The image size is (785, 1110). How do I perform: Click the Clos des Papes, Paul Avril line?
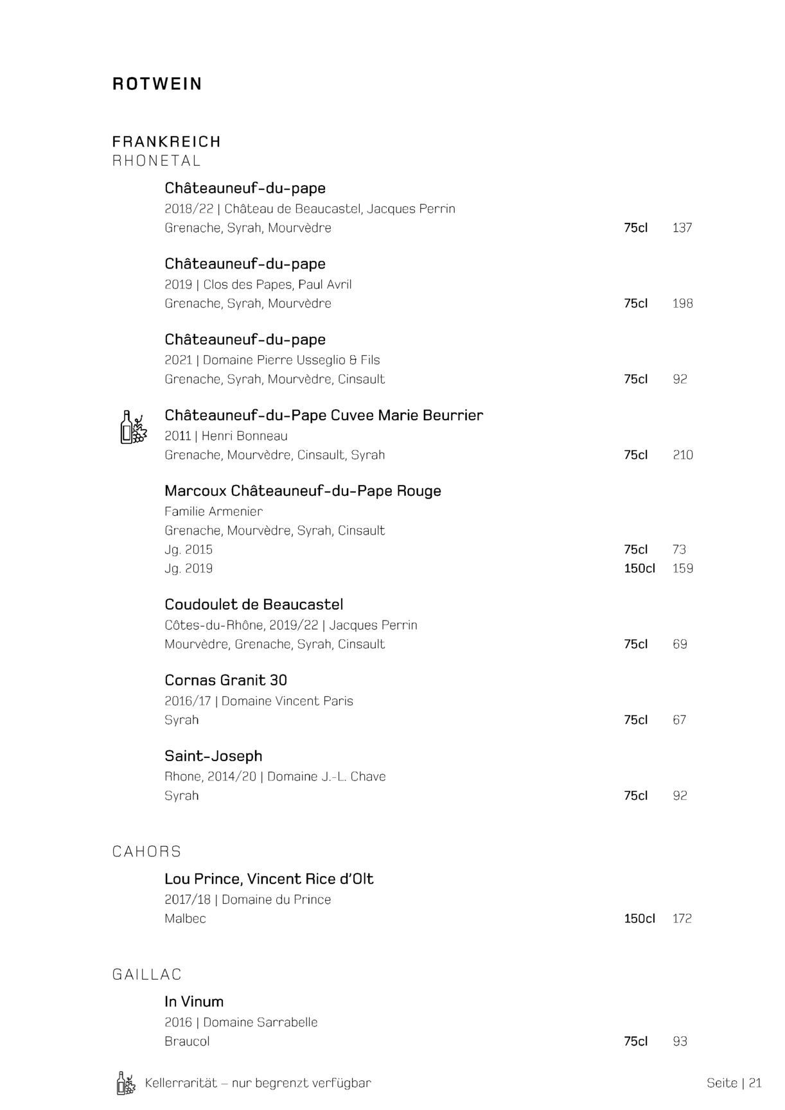pos(258,285)
